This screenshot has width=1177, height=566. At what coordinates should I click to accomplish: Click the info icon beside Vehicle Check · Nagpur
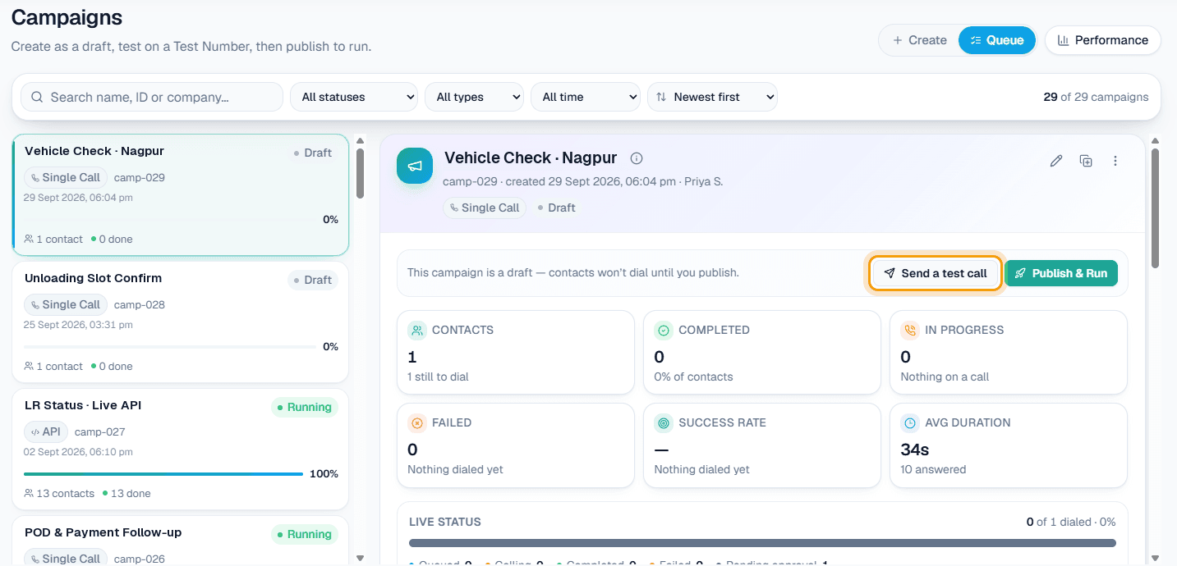tap(636, 158)
